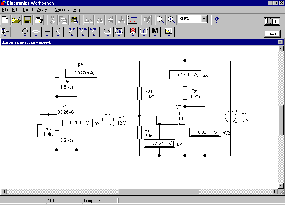The image size is (285, 205).
Task: Create a new circuit file
Action: click(x=5, y=20)
